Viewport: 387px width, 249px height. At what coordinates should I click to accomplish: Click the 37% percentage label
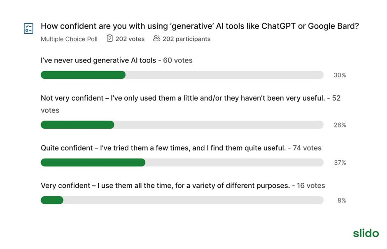pyautogui.click(x=340, y=163)
